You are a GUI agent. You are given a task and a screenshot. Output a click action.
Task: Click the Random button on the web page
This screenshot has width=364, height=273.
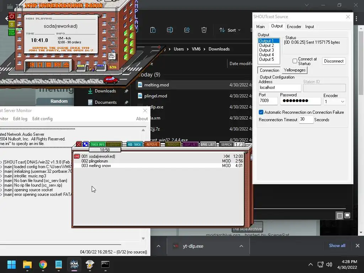(59, 101)
